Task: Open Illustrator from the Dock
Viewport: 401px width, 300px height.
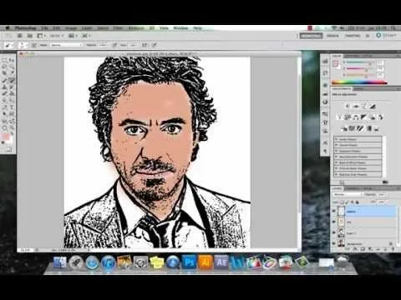Action: click(206, 262)
